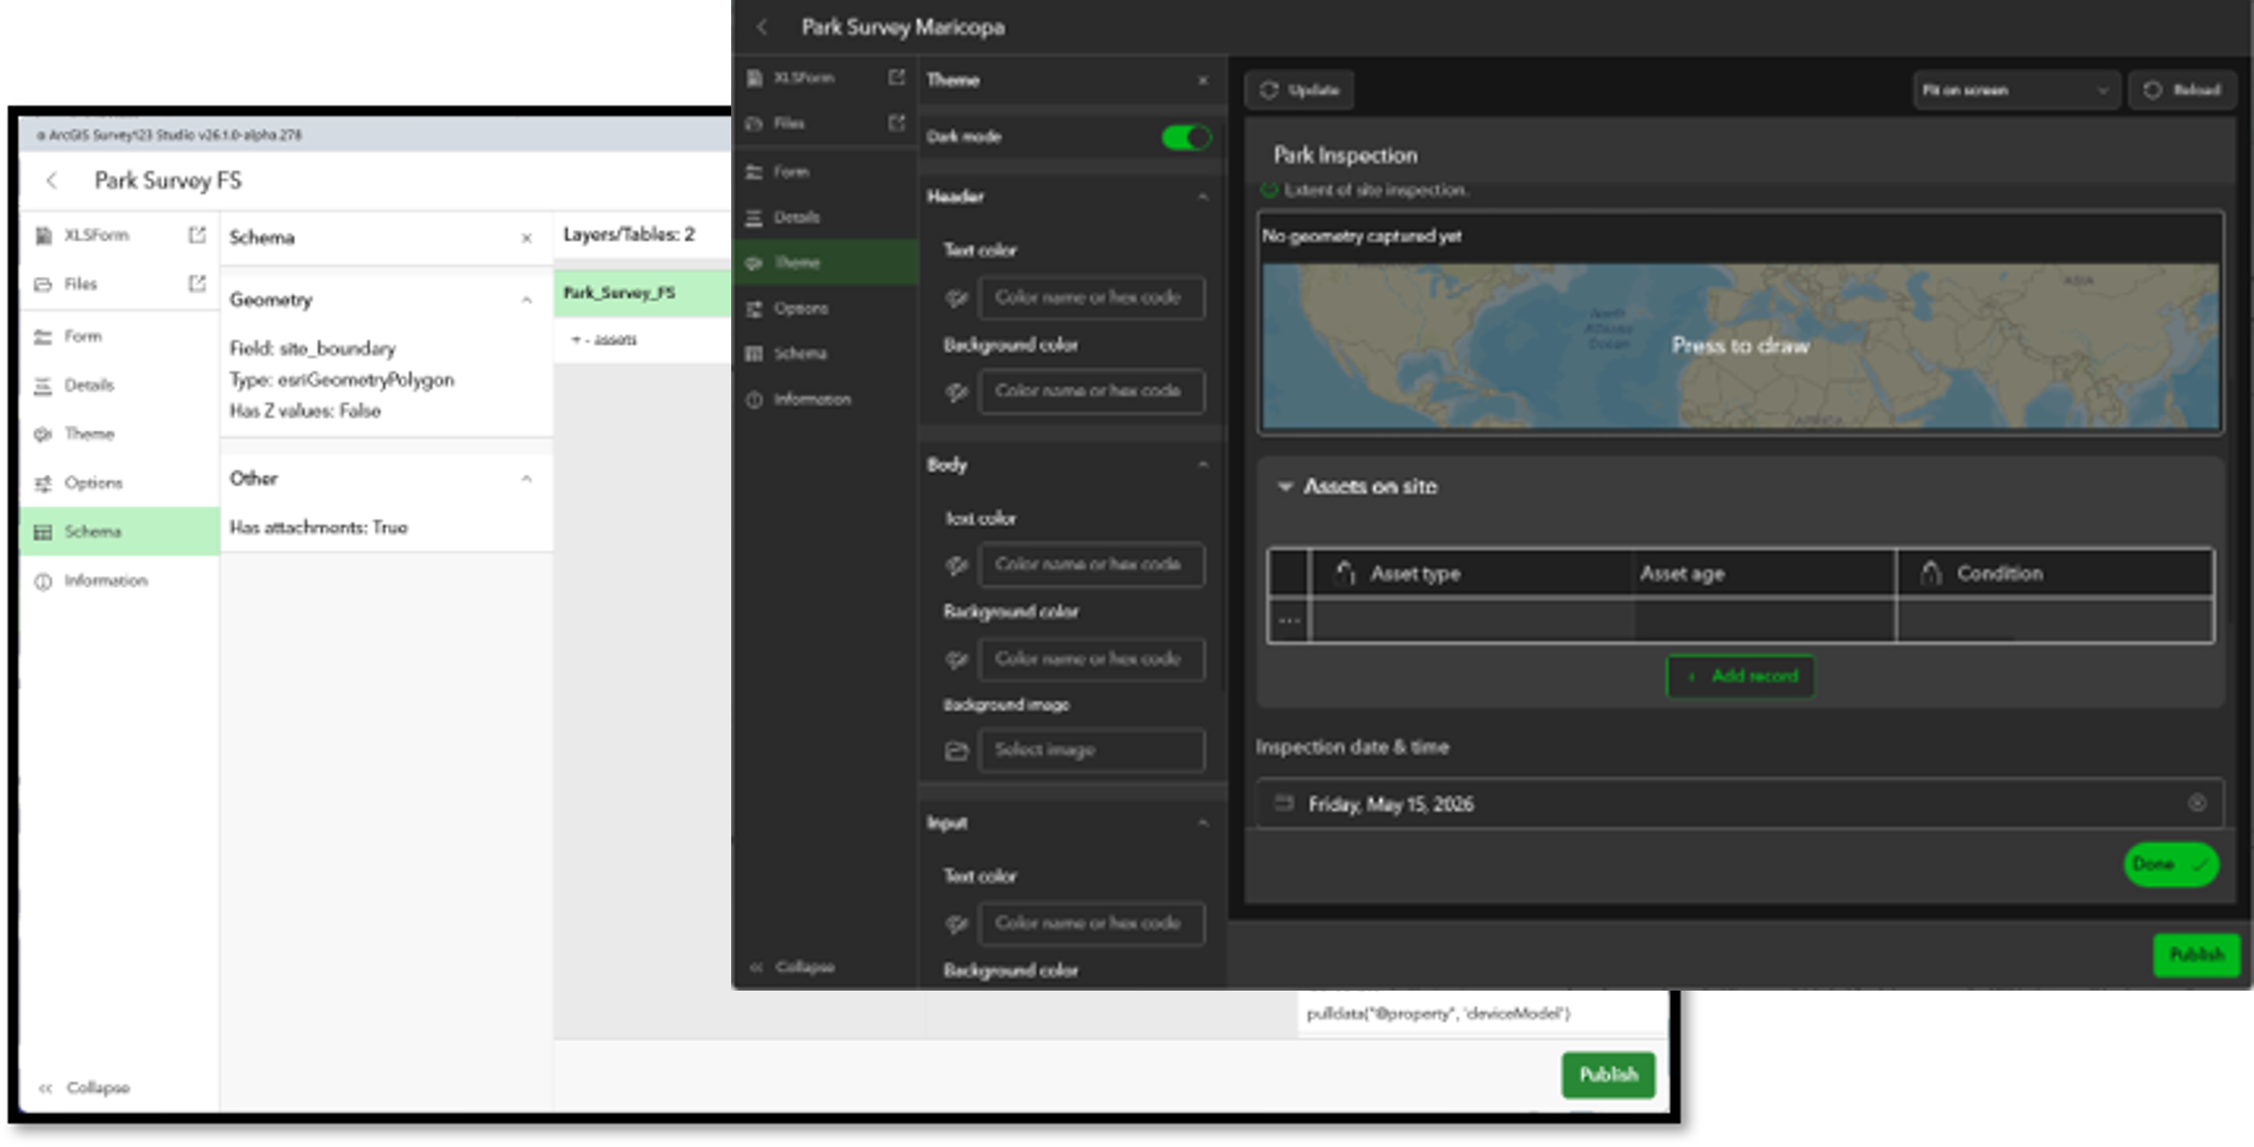Click the Update preview button
The image size is (2254, 1147).
tap(1300, 91)
